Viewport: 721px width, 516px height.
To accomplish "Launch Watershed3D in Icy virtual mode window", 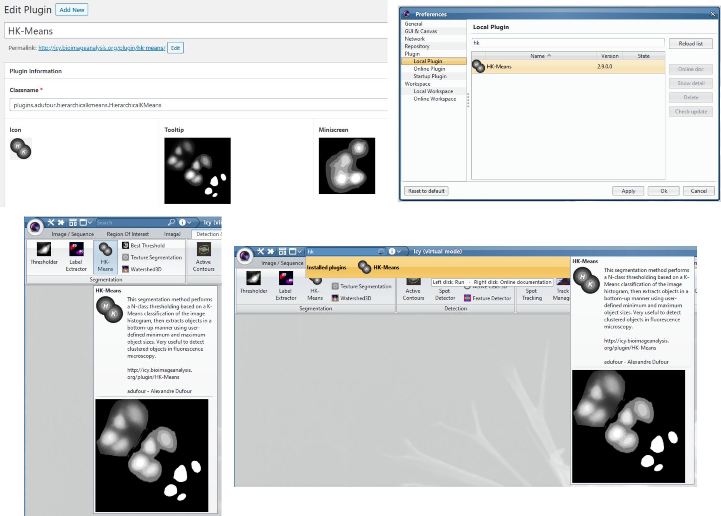I will click(351, 298).
